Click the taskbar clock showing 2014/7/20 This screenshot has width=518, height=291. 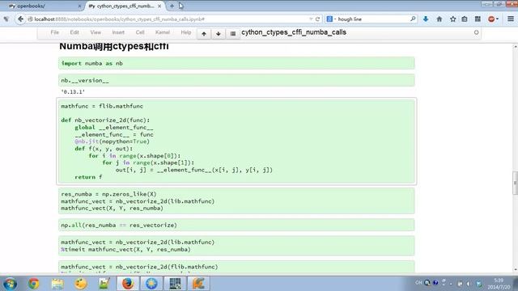pos(499,284)
